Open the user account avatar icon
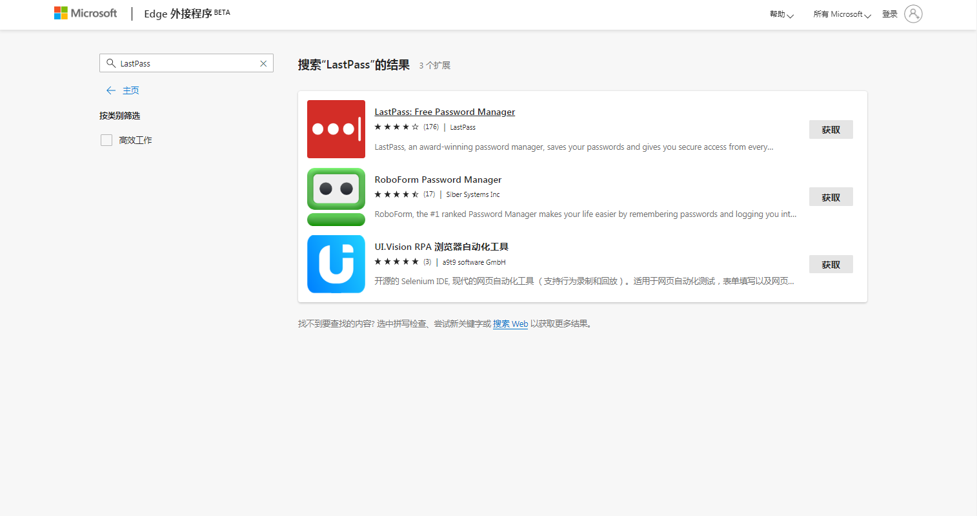 coord(912,14)
